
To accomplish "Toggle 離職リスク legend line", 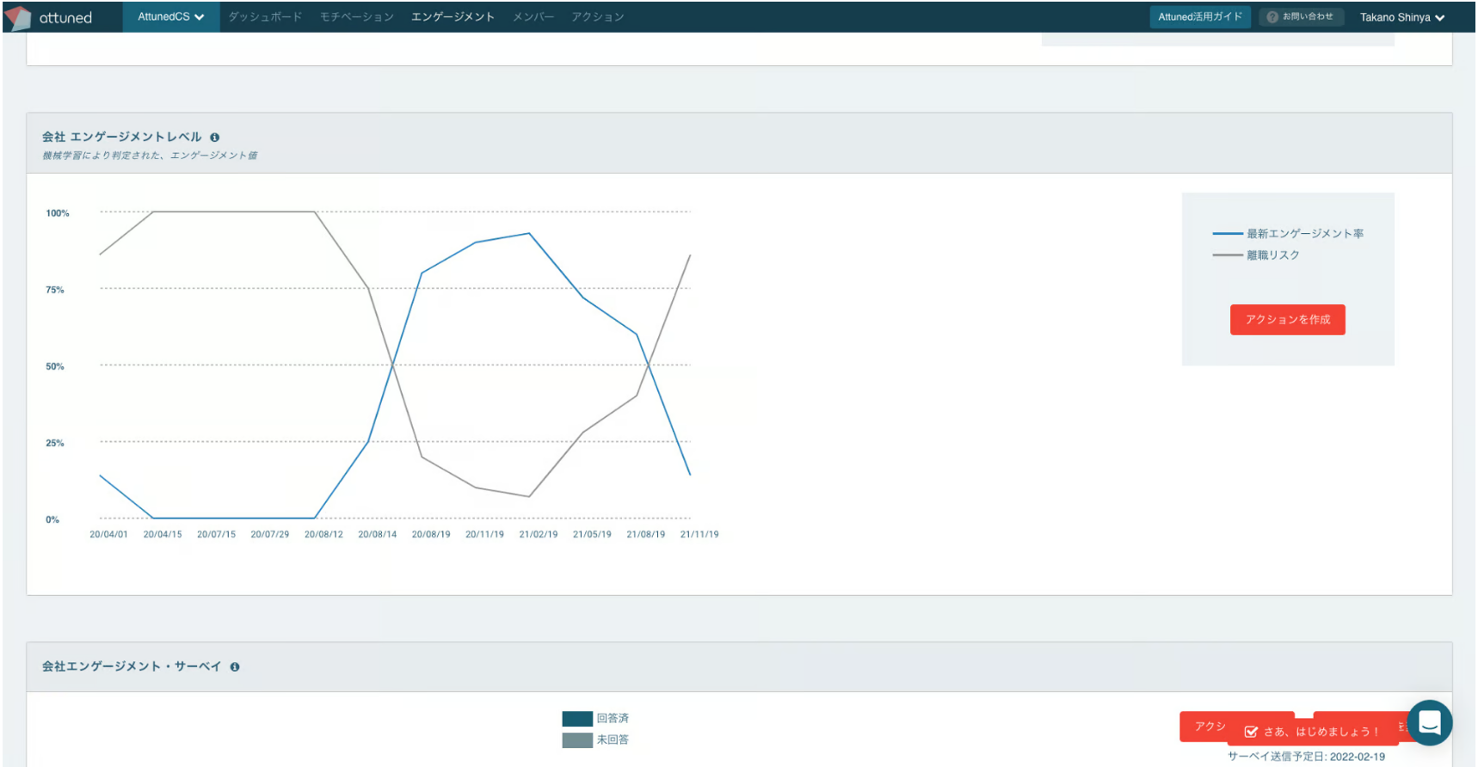I will 1256,255.
